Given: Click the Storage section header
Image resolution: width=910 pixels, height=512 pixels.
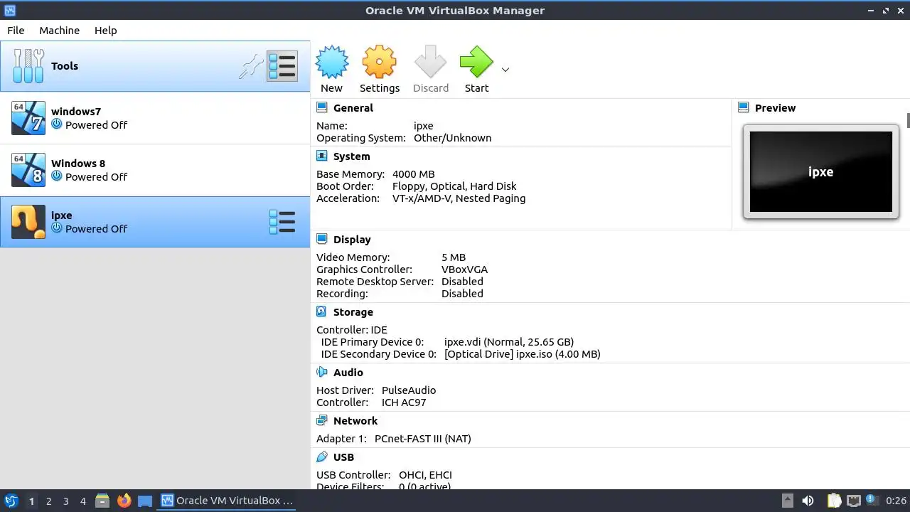Looking at the screenshot, I should tap(353, 312).
